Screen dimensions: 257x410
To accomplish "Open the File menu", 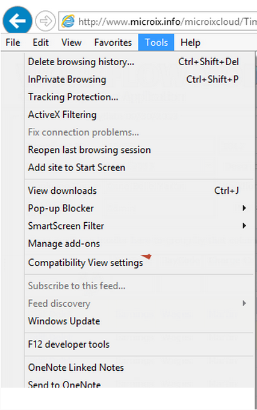I will click(13, 42).
